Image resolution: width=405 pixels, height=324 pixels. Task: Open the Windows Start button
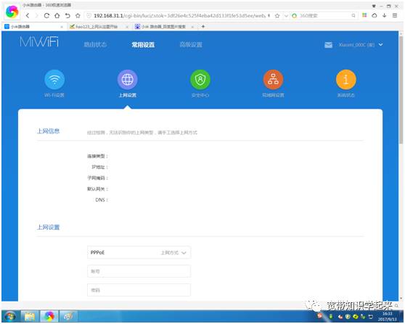(10, 316)
